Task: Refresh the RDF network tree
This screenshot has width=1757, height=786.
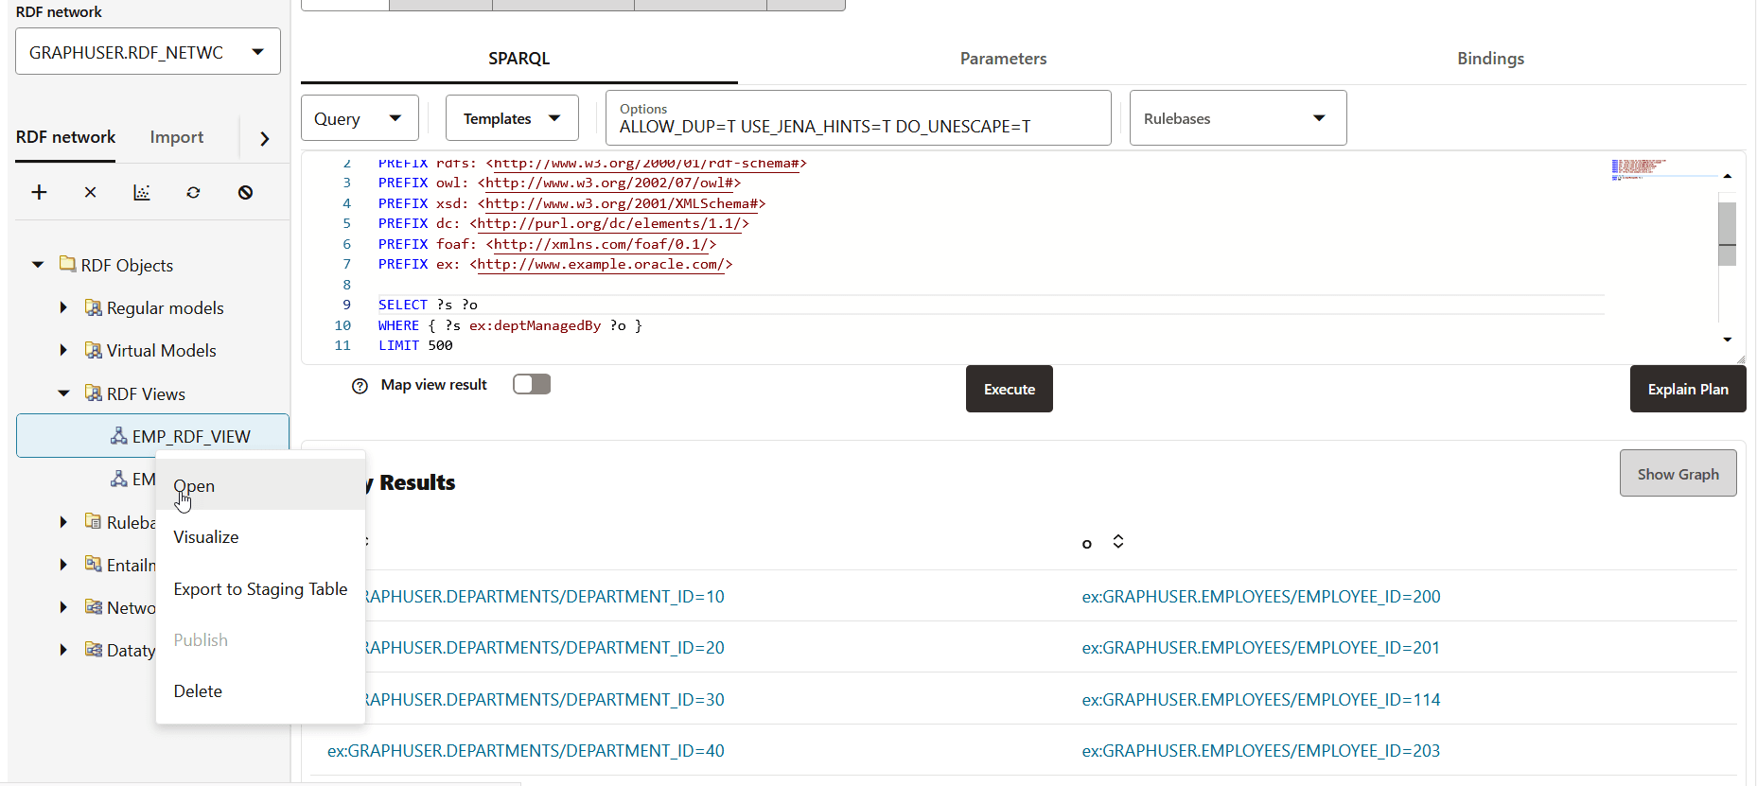Action: pos(193,192)
